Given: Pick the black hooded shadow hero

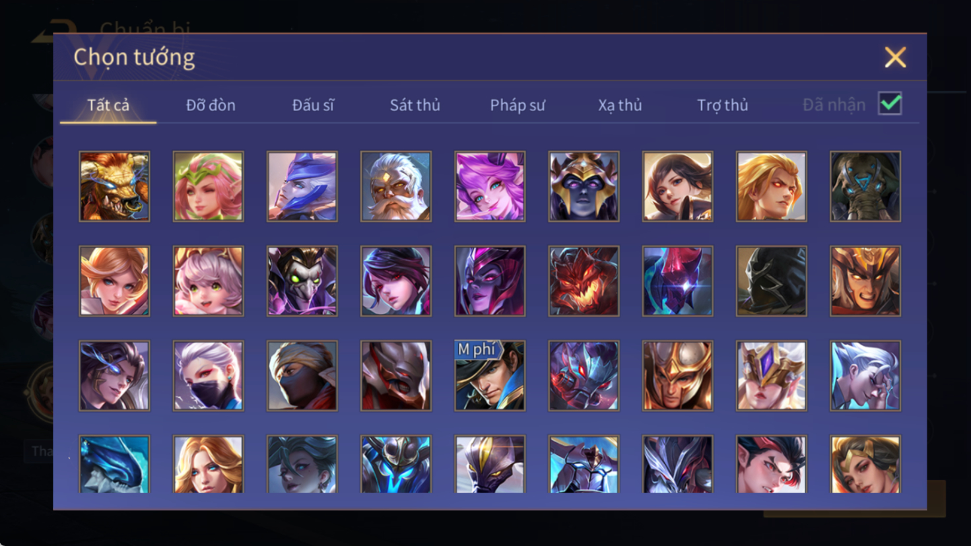Looking at the screenshot, I should (772, 281).
